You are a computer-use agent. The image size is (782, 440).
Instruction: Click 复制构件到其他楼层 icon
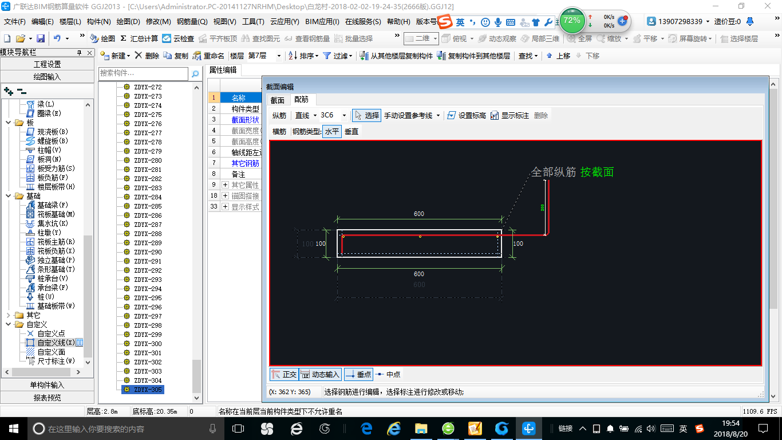pyautogui.click(x=441, y=56)
